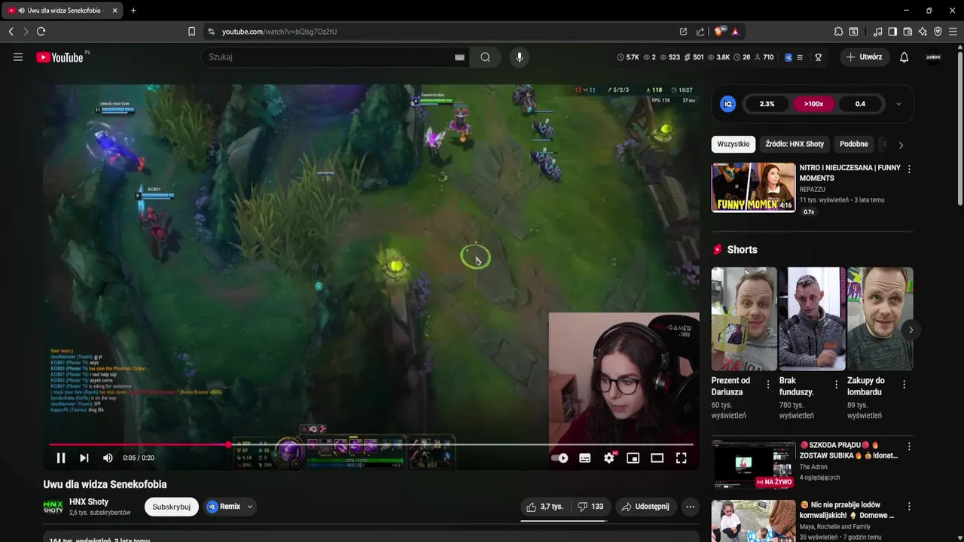Seek on the red video progress bar
The width and height of the screenshot is (964, 542).
pyautogui.click(x=372, y=444)
